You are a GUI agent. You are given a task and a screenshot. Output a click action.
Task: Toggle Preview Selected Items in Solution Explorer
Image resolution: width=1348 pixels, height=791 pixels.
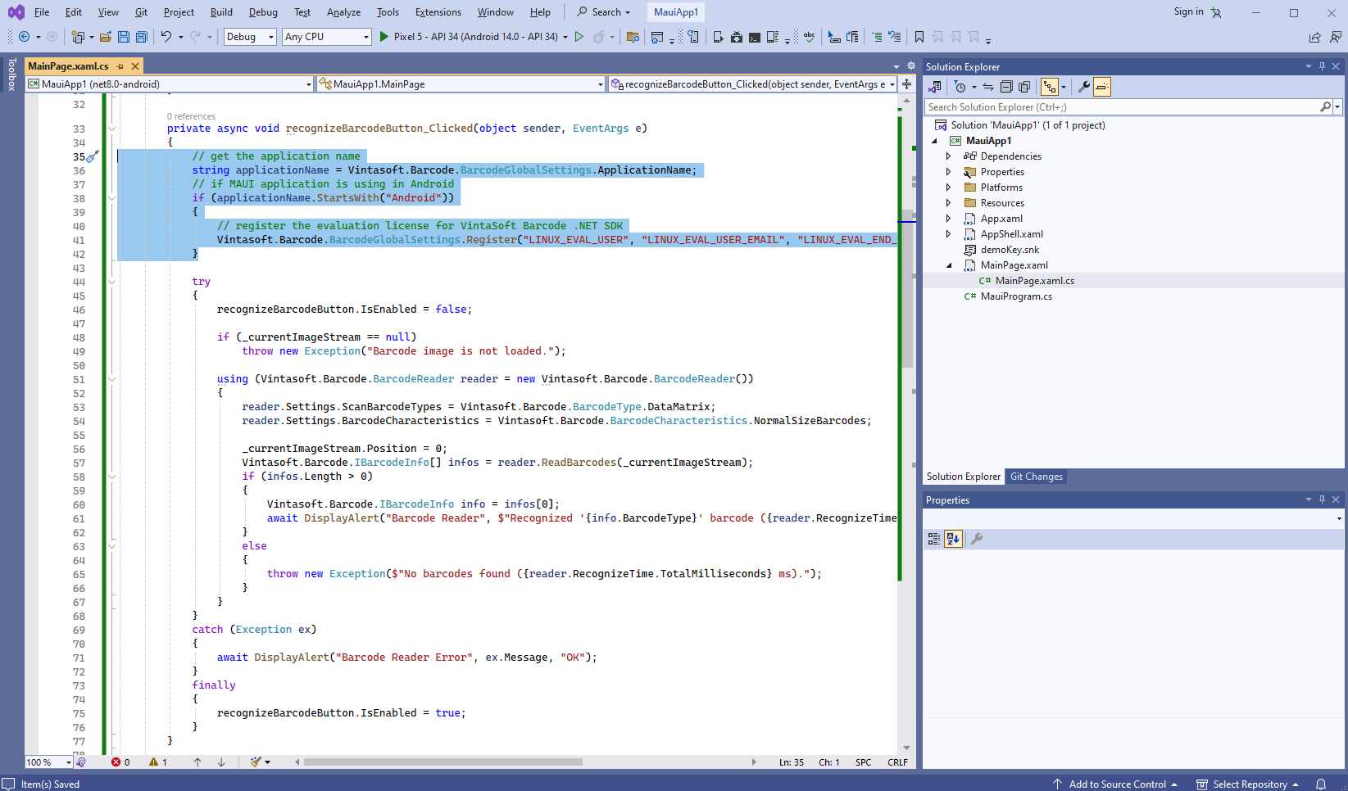click(x=1102, y=87)
